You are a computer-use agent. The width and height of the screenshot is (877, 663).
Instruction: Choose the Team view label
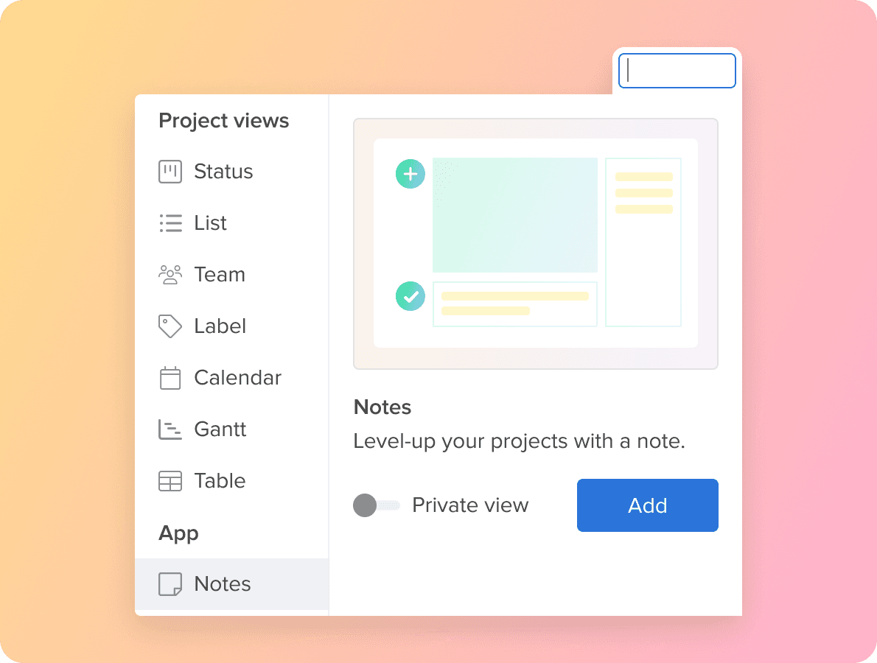click(x=220, y=275)
